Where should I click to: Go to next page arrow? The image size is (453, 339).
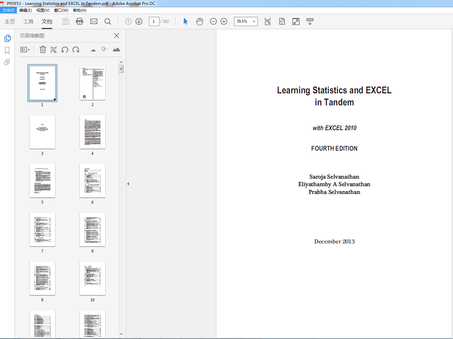[x=139, y=21]
